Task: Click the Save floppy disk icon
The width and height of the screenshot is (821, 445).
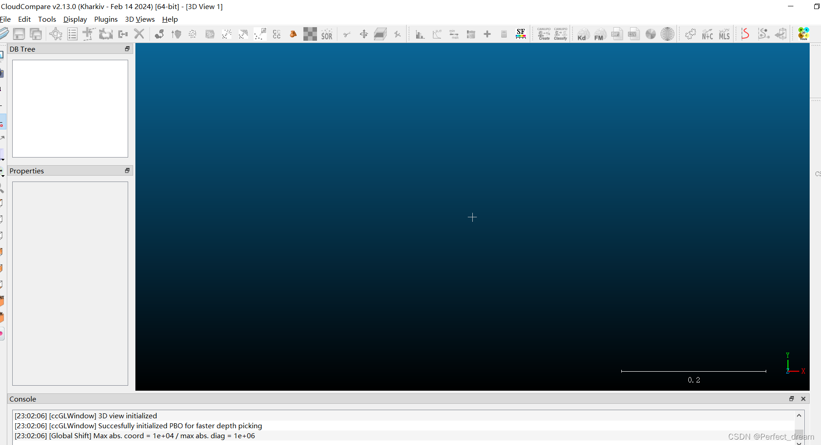Action: (x=19, y=34)
